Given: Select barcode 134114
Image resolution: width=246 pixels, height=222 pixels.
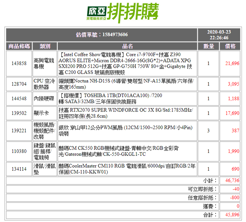Looking at the screenshot, I should click(x=19, y=169).
